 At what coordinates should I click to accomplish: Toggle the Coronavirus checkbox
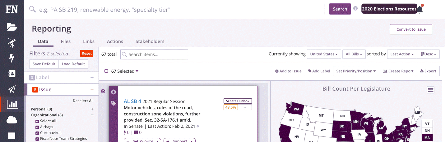pyautogui.click(x=37, y=133)
